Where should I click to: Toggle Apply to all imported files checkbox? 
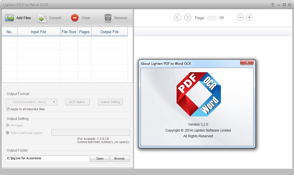[8, 109]
